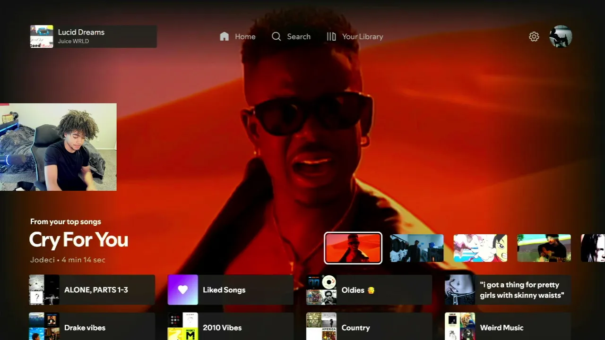The width and height of the screenshot is (605, 340).
Task: Click the "Jodeci • 4 min 14 sec" text
Action: [x=68, y=260]
